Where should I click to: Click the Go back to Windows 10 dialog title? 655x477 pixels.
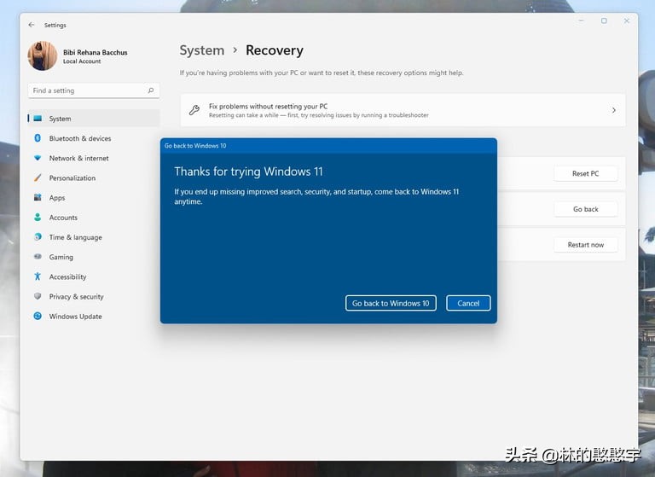(x=195, y=145)
